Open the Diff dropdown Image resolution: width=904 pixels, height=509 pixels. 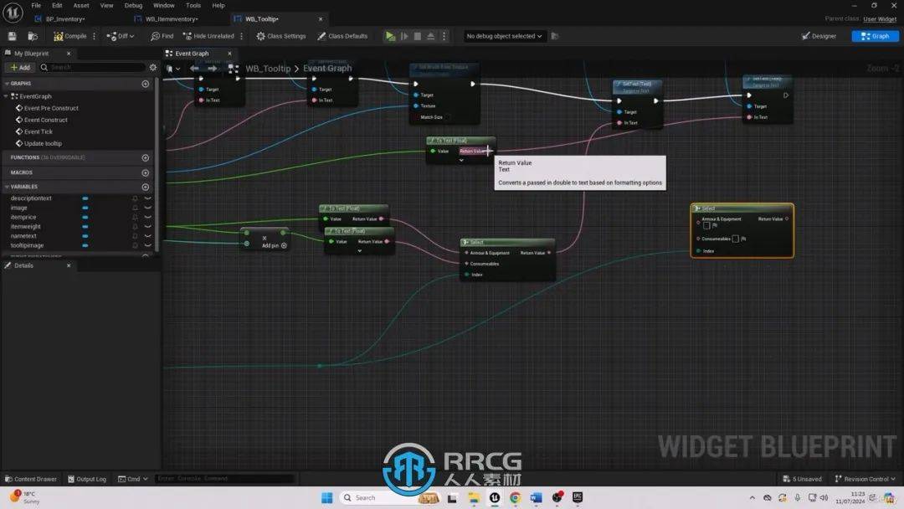click(121, 36)
